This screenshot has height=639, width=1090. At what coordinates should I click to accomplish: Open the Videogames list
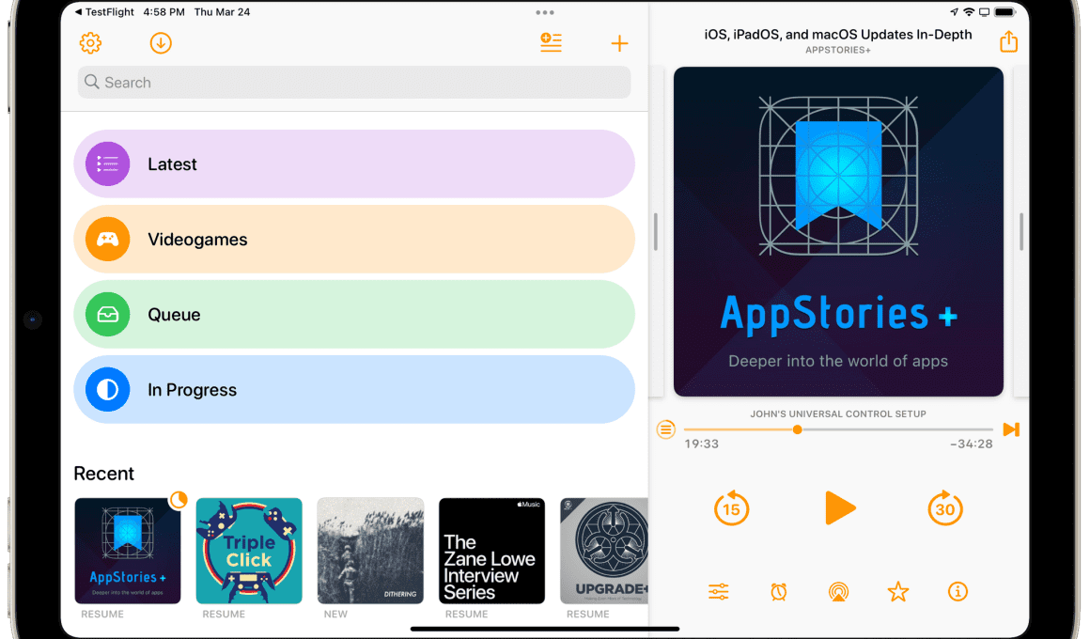pyautogui.click(x=354, y=240)
